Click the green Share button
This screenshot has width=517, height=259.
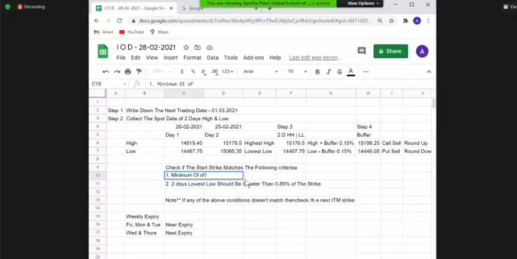click(x=391, y=51)
